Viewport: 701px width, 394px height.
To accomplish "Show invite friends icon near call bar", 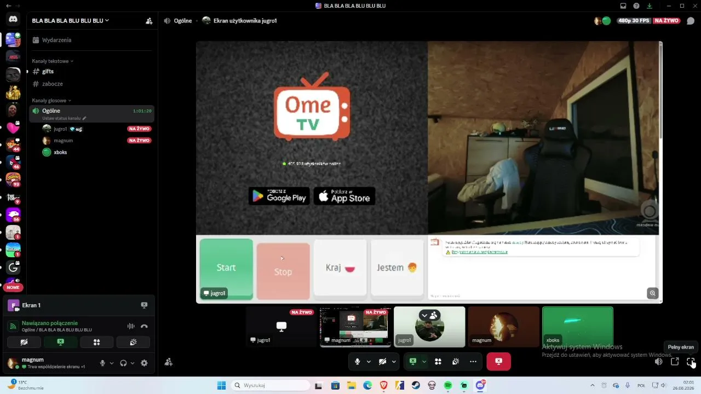I will 169,362.
